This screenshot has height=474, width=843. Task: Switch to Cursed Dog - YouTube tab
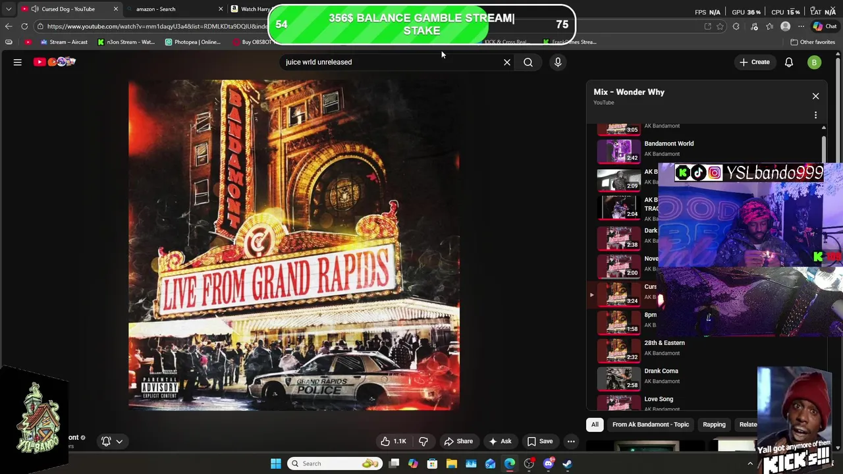click(68, 9)
